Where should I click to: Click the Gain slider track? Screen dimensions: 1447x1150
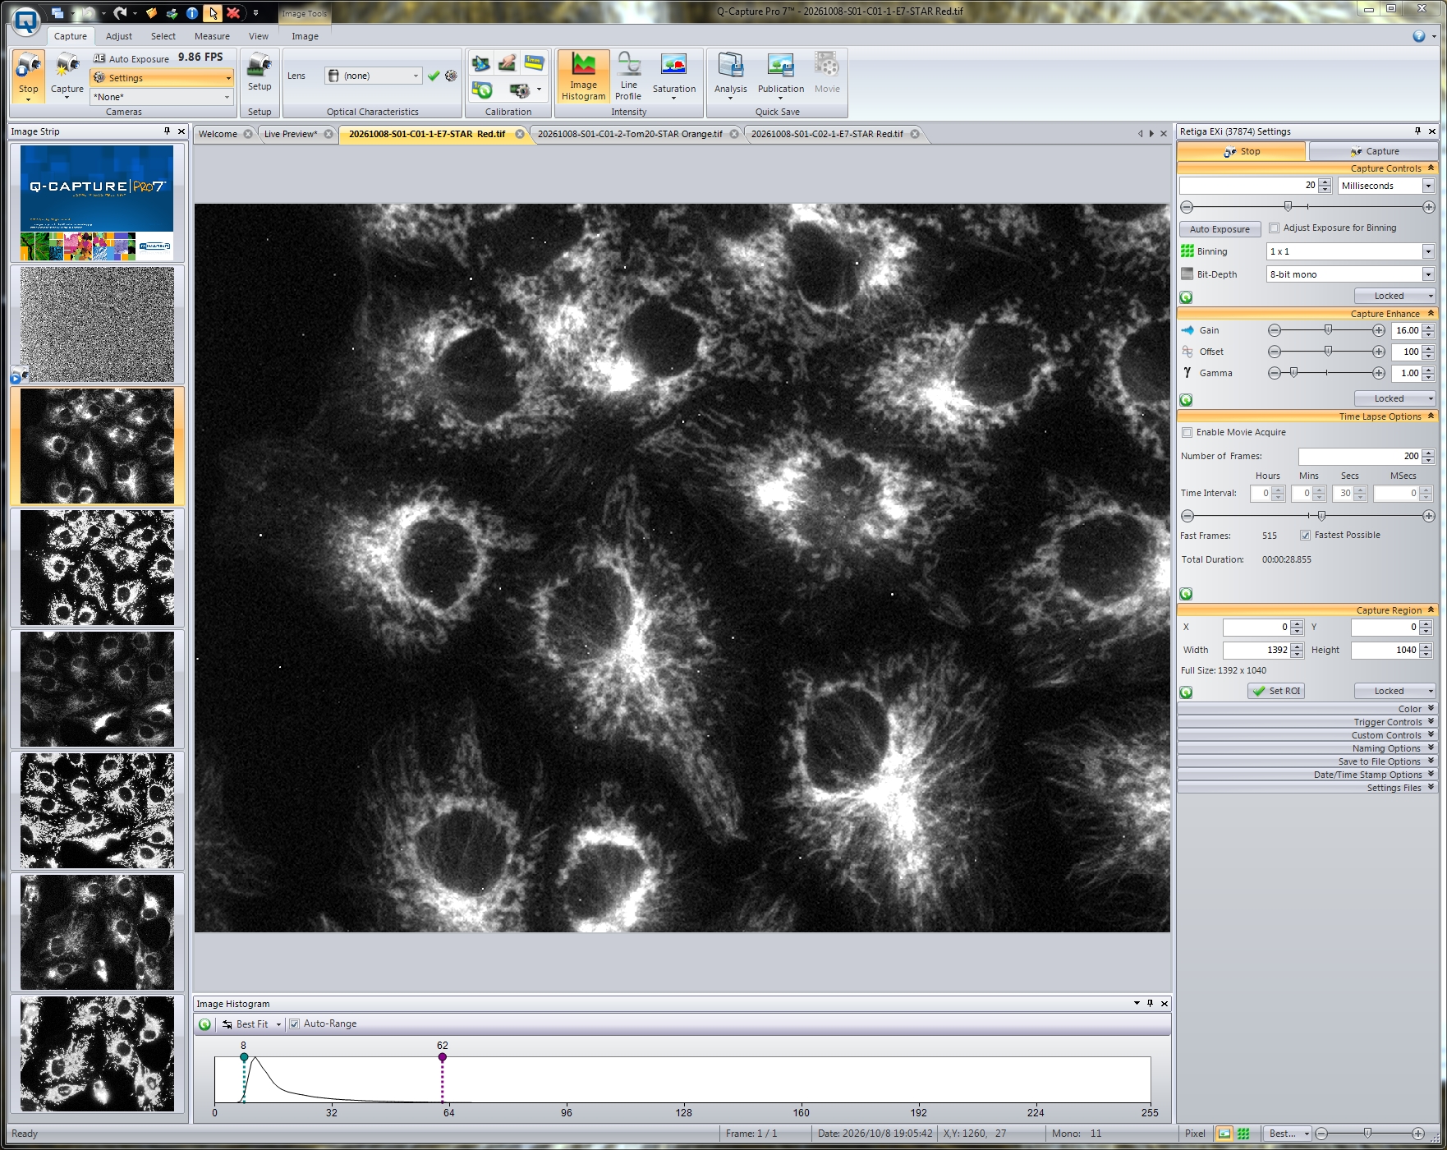(x=1326, y=330)
